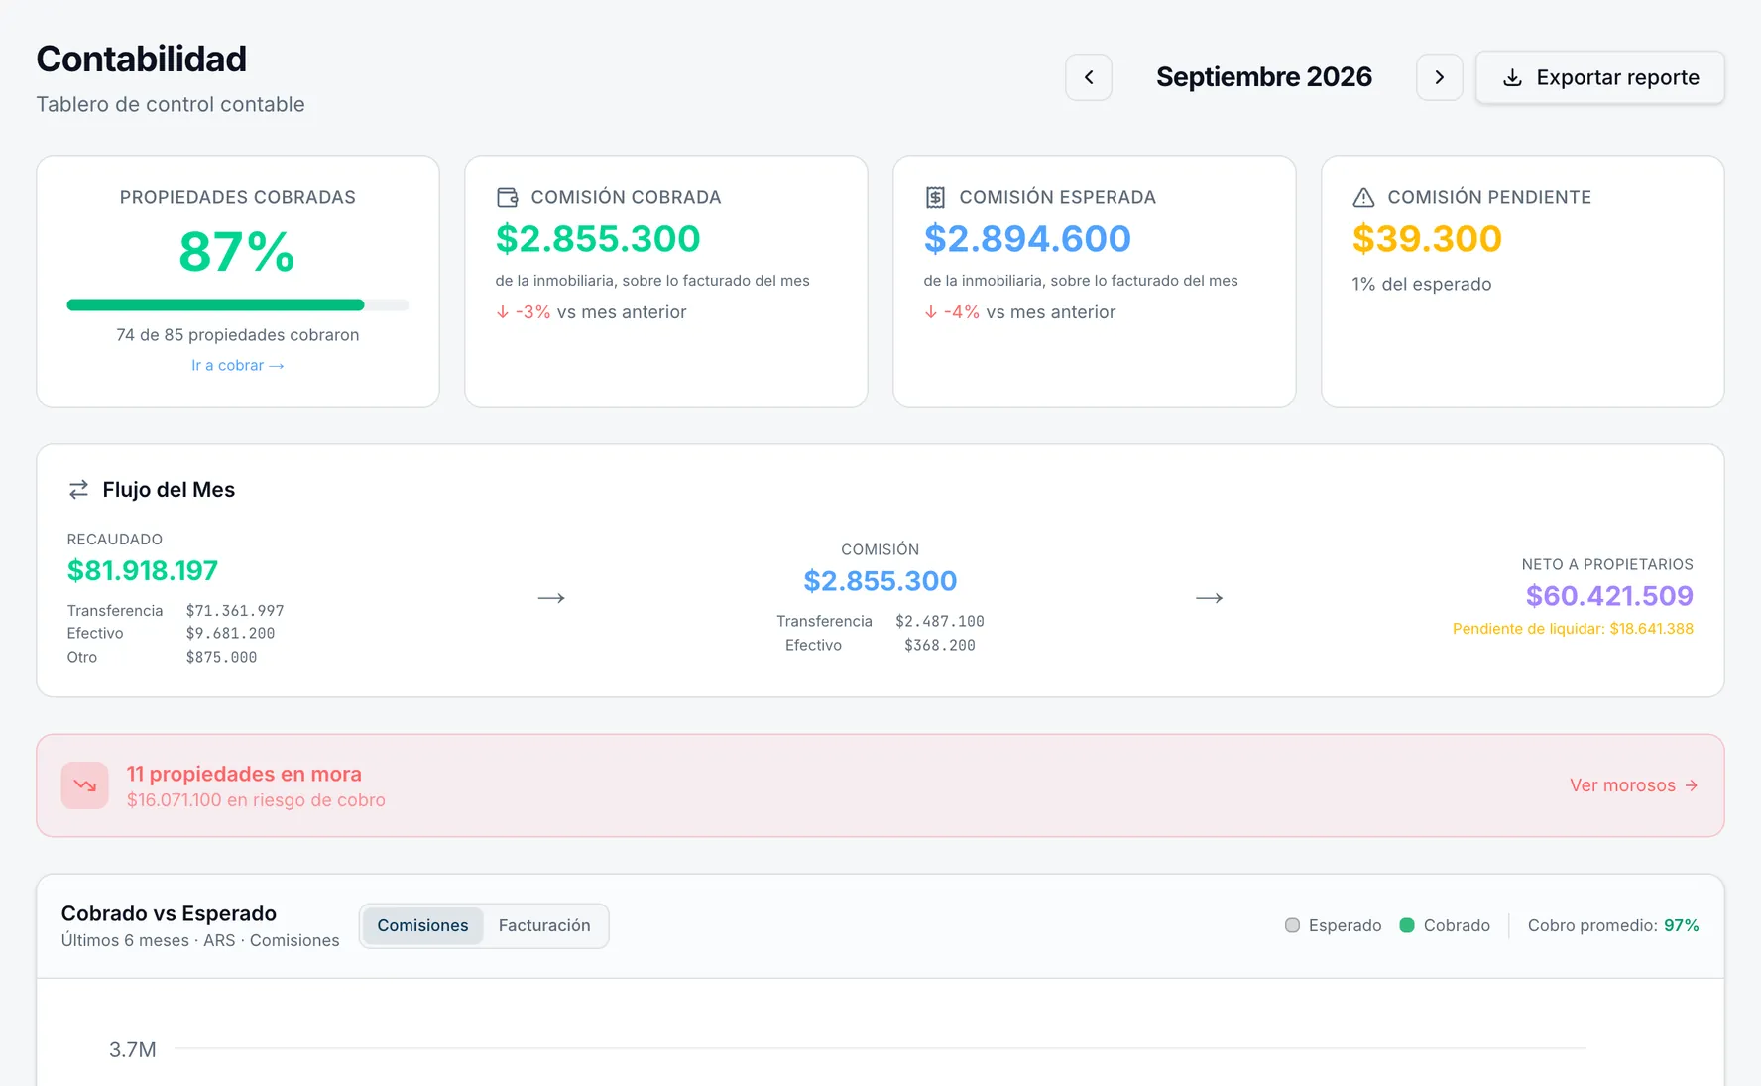This screenshot has width=1761, height=1086.
Task: Click the Septiembre 2026 month label
Action: 1264,77
